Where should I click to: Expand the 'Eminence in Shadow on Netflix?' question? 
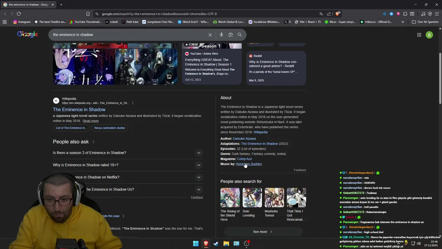127,177
